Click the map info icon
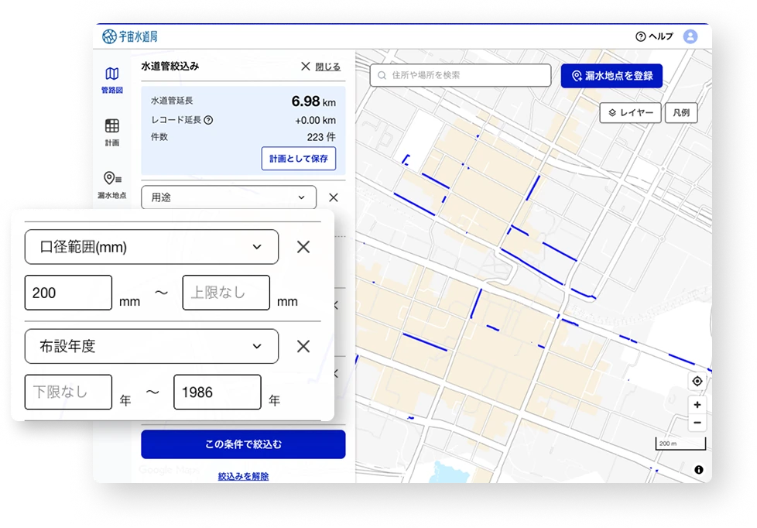 click(699, 469)
